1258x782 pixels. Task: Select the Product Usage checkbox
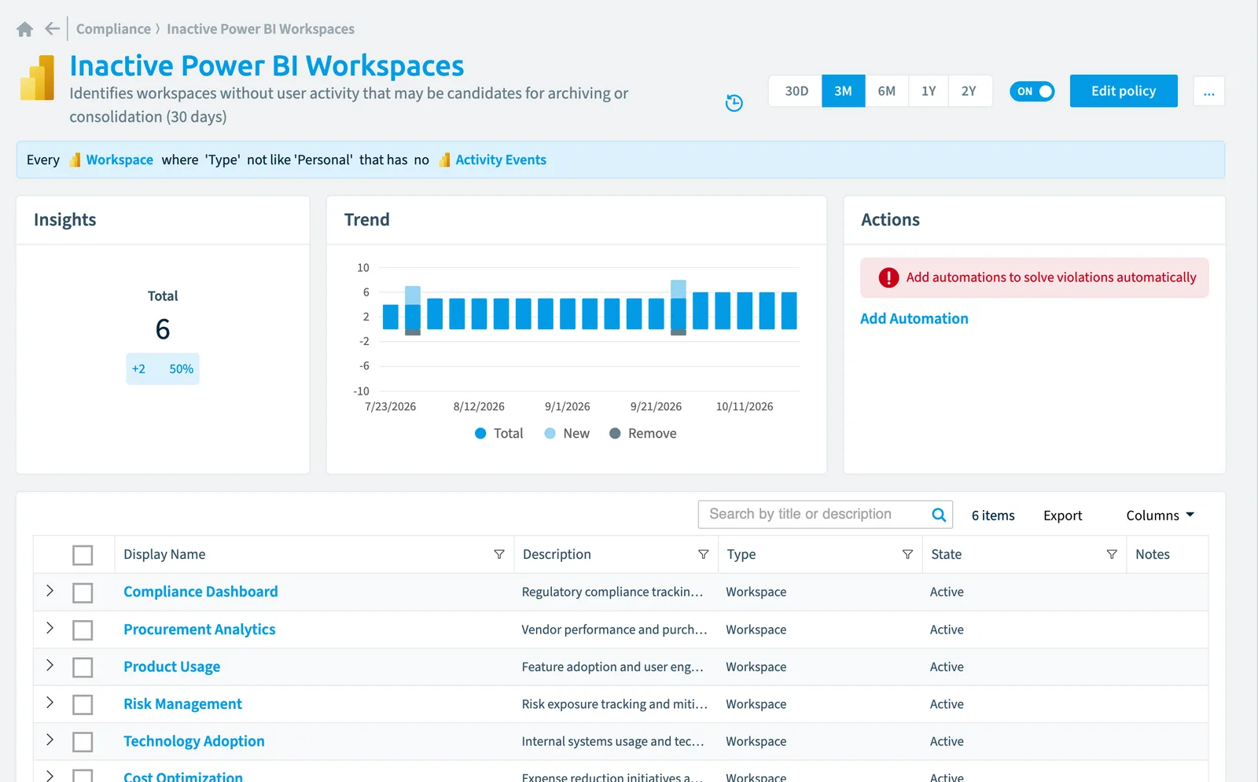click(x=83, y=667)
